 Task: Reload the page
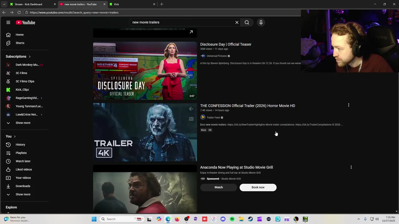point(19,12)
